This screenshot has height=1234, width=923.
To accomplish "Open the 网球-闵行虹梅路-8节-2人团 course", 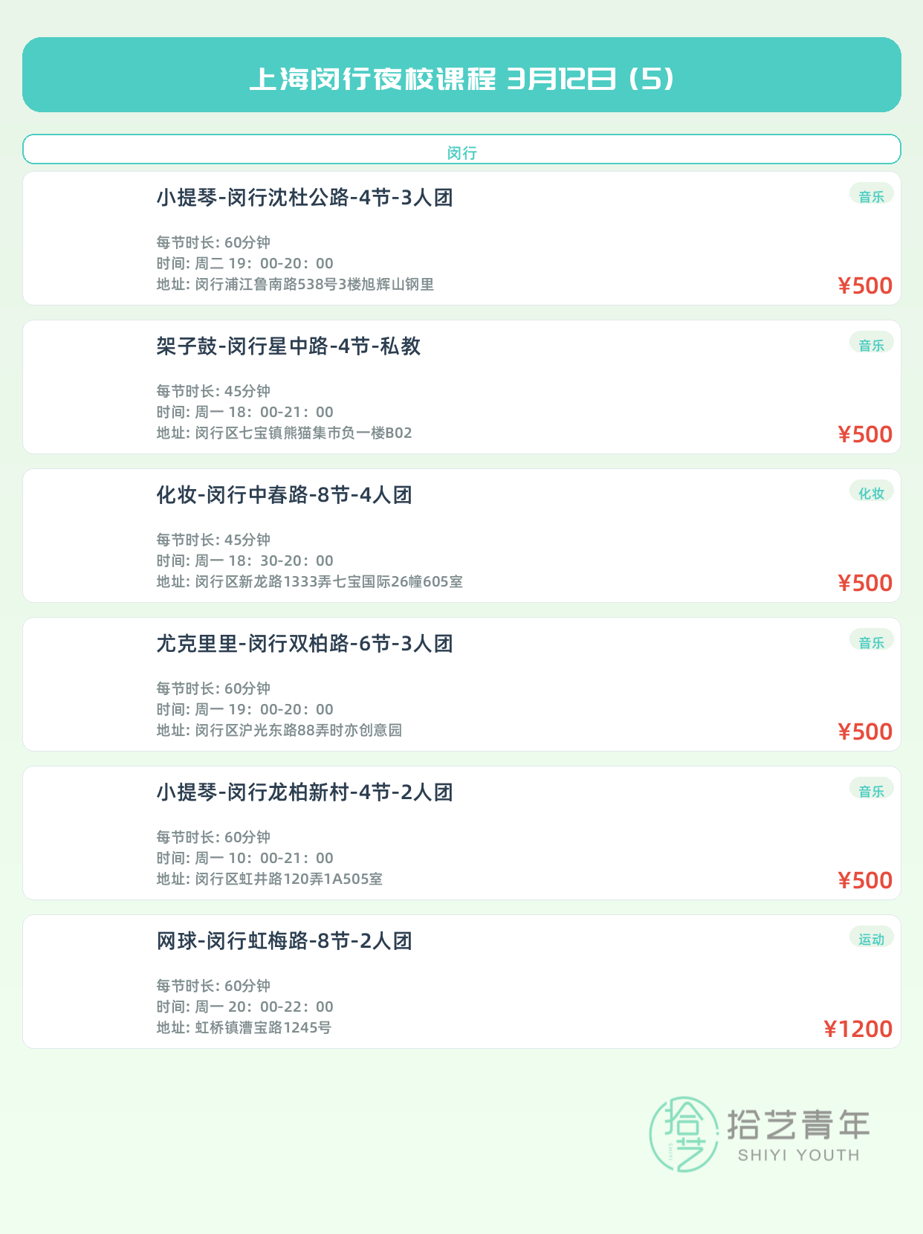I will pyautogui.click(x=284, y=941).
